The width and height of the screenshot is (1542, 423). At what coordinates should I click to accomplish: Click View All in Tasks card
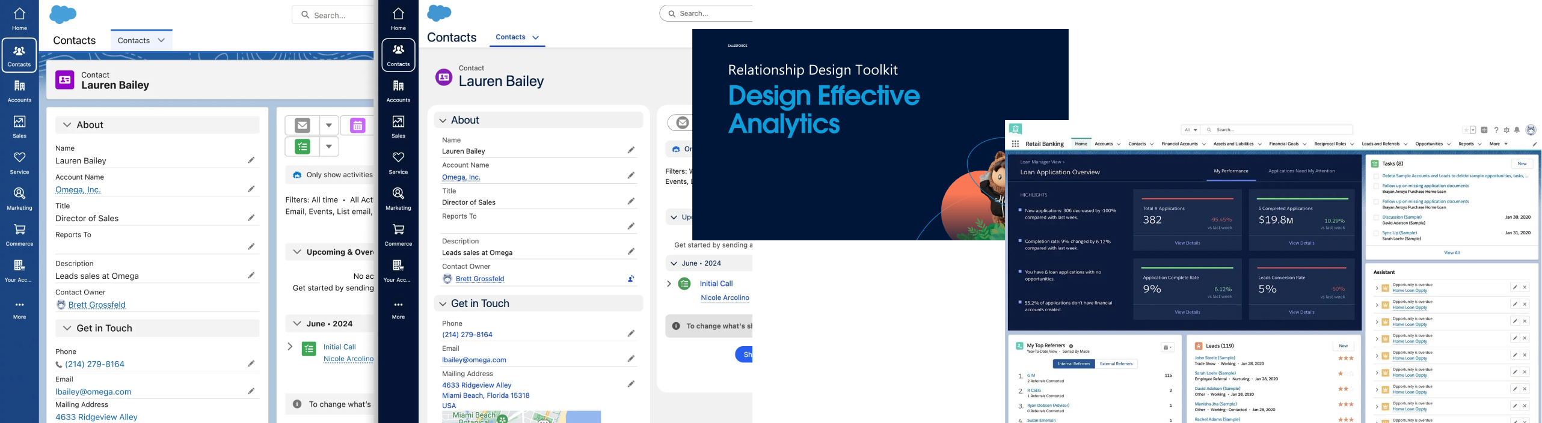point(1452,253)
